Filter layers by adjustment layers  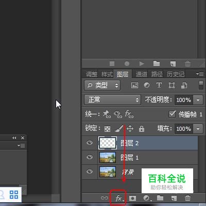pyautogui.click(x=147, y=85)
